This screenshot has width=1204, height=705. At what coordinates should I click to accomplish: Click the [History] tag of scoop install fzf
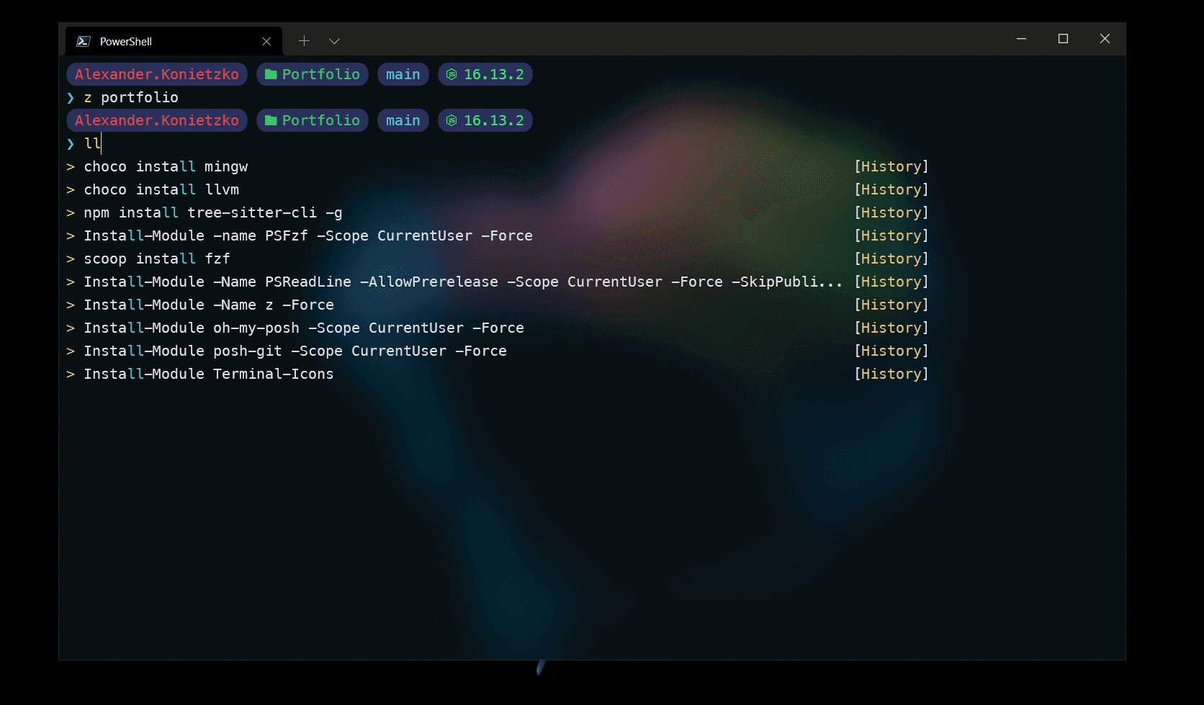tap(891, 259)
